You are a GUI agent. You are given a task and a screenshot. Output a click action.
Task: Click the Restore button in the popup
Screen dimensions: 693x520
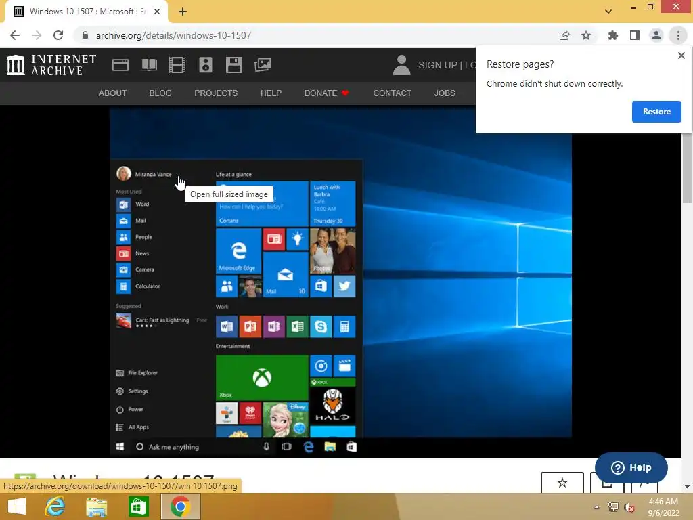656,112
